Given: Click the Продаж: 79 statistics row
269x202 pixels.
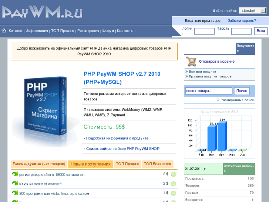Looking at the screenshot, I should point(219,193).
